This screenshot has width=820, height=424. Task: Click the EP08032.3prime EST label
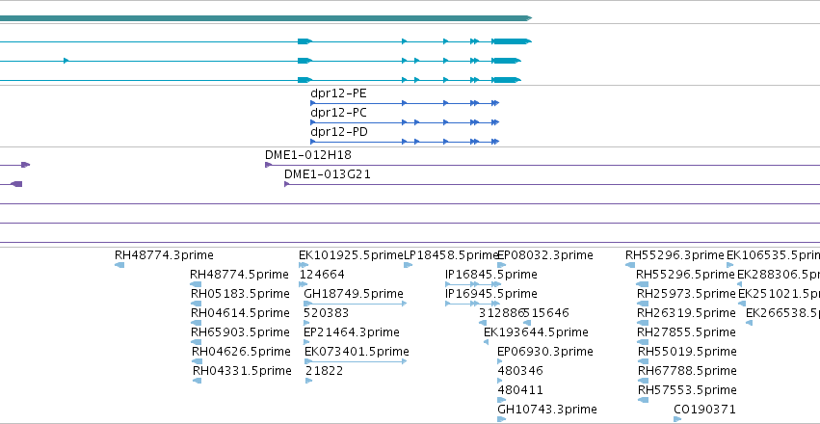545,255
